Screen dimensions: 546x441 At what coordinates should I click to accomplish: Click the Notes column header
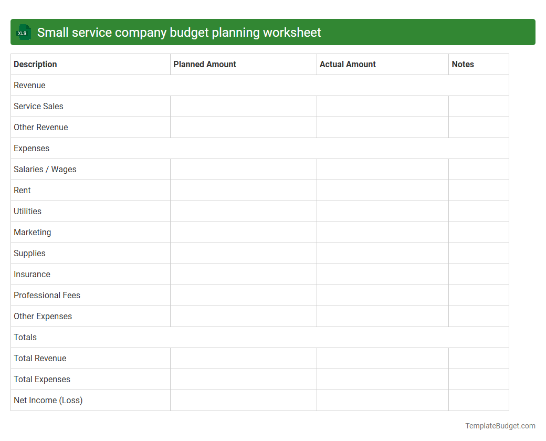(x=463, y=64)
